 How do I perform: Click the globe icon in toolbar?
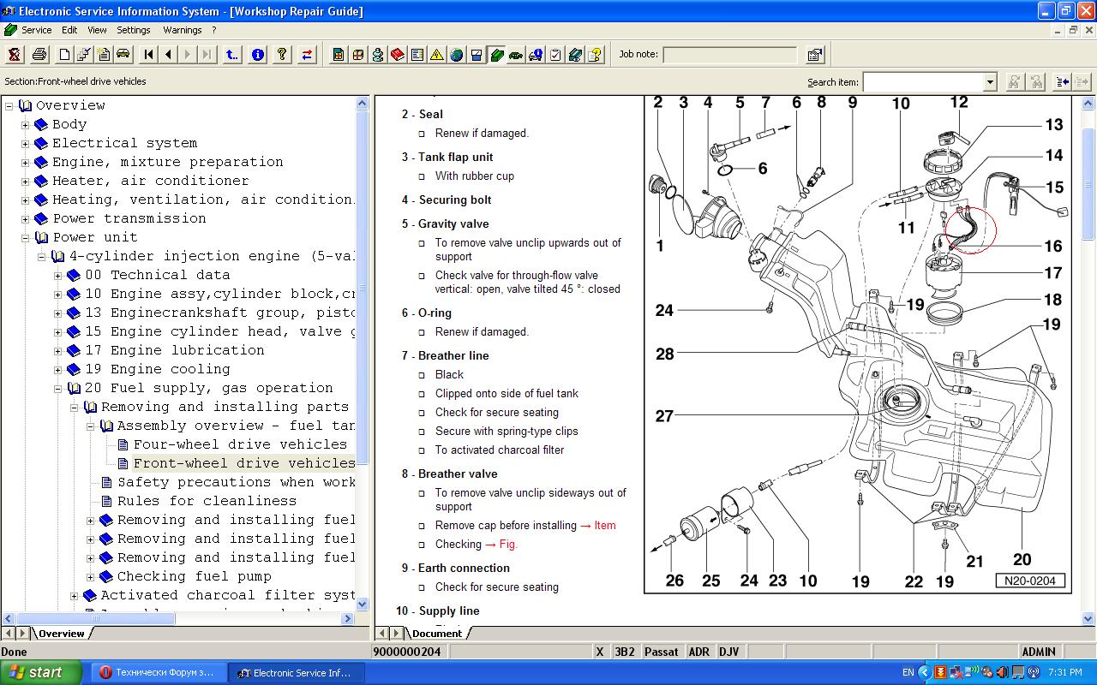tap(457, 55)
